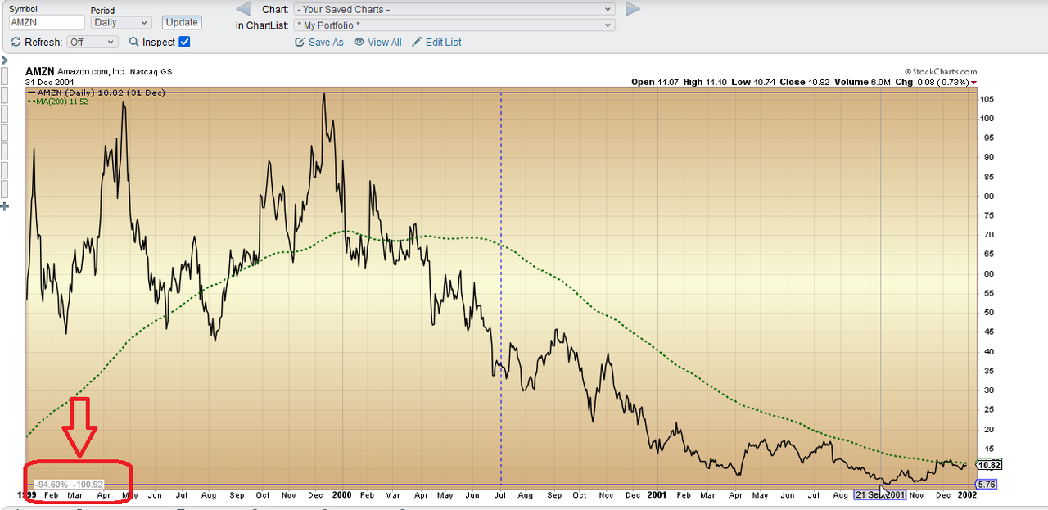This screenshot has height=510, width=1048.
Task: Click the 105 price axis label
Action: [986, 99]
